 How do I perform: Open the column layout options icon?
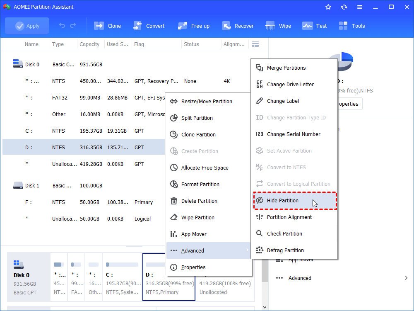point(255,44)
